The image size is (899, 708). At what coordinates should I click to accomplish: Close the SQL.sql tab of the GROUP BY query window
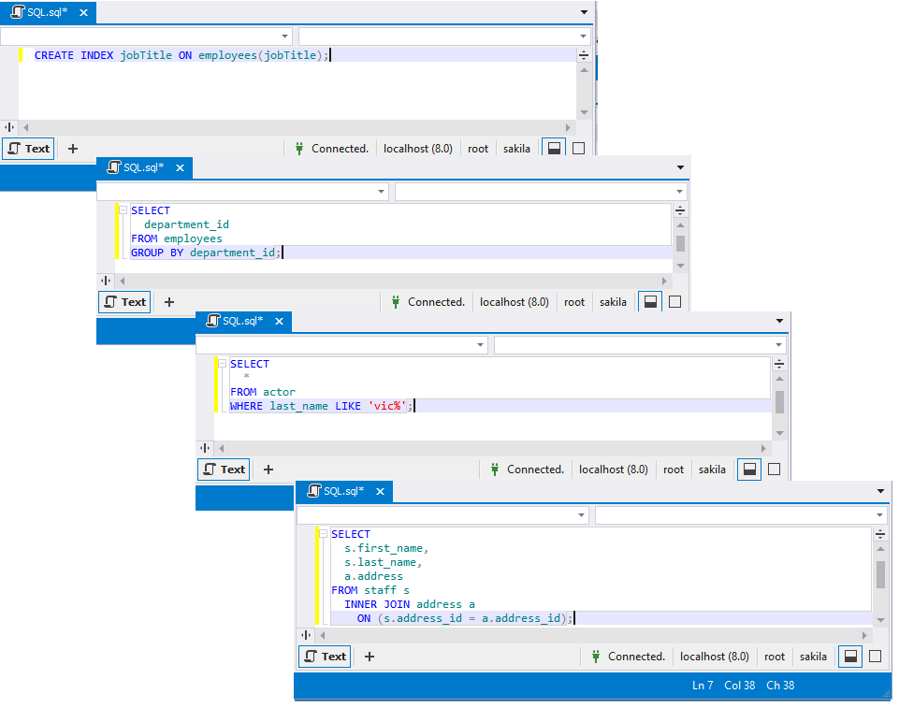(180, 167)
